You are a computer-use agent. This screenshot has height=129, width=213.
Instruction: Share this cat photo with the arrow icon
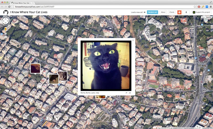[x=130, y=93]
